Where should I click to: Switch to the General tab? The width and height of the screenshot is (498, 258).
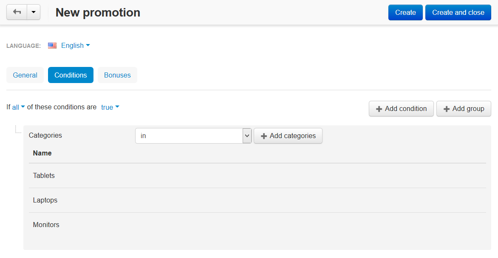click(x=25, y=75)
